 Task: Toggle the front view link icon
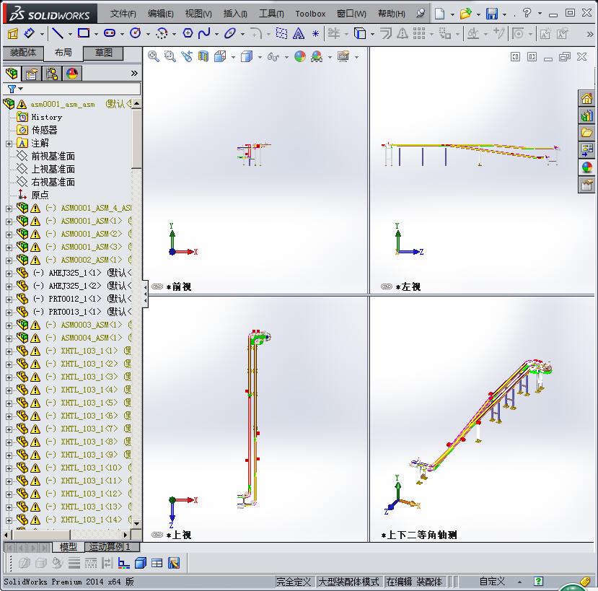pos(157,286)
